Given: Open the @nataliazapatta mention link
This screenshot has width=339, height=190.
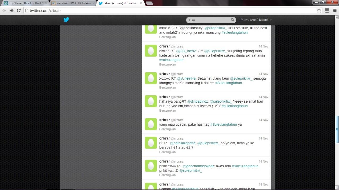Looking at the screenshot, I should pos(183,143).
